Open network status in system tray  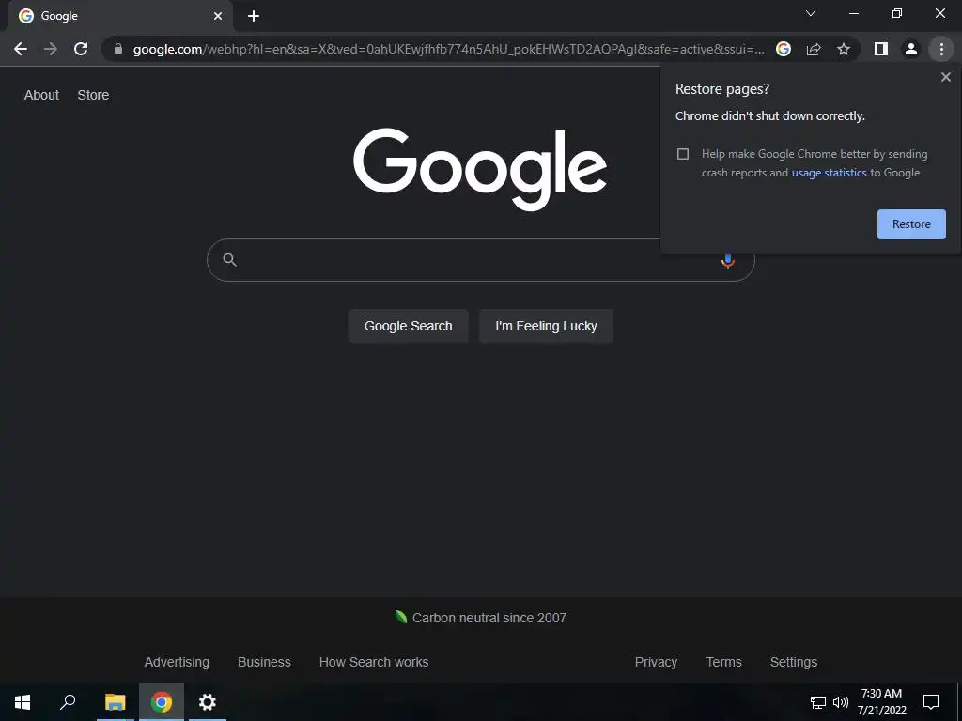coord(818,702)
